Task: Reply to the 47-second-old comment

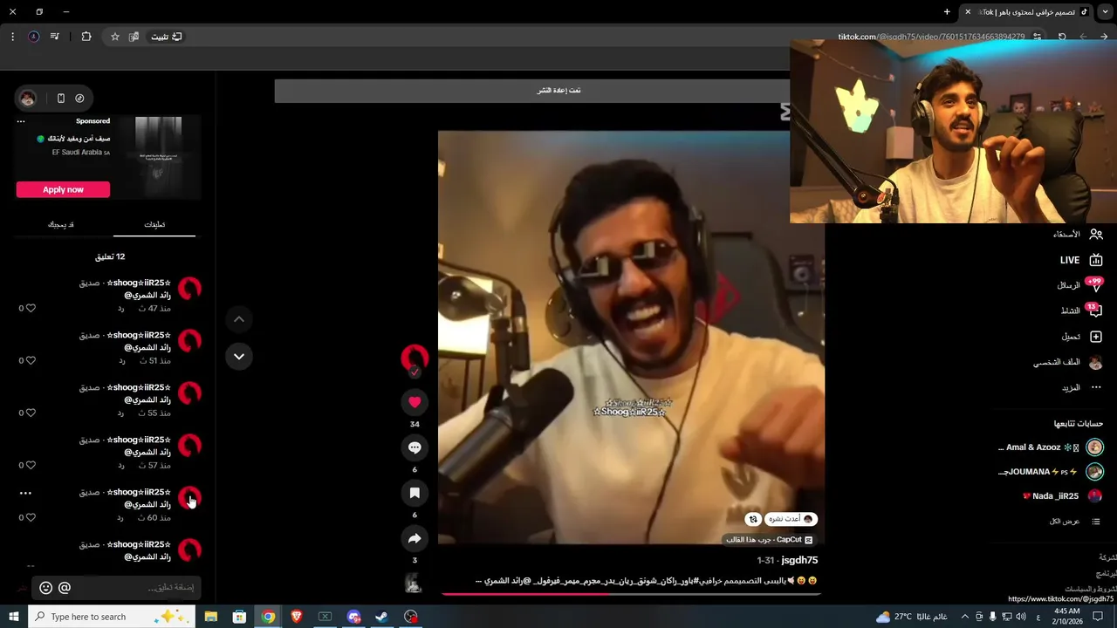Action: (121, 309)
